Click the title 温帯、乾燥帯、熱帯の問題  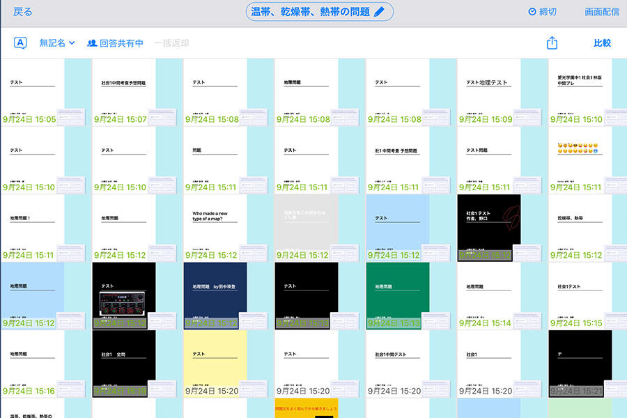(311, 12)
